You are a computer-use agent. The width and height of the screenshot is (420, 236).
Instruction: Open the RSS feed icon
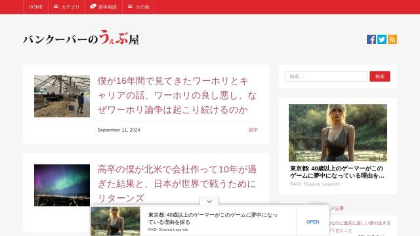(392, 39)
